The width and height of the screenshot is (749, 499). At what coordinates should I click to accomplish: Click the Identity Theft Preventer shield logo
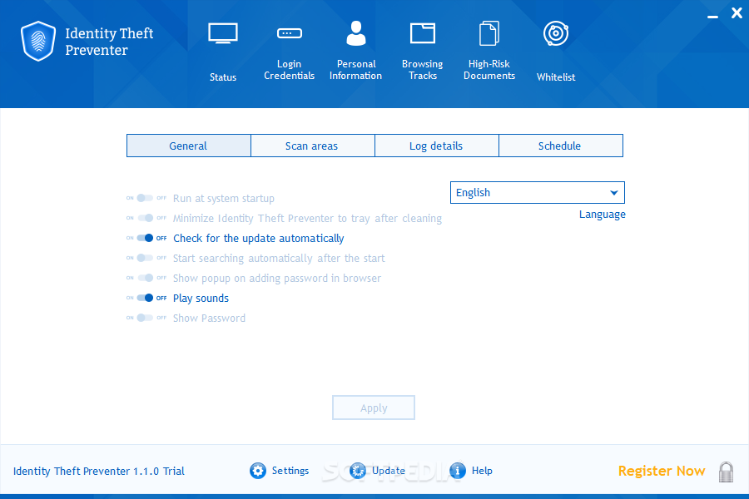38,41
